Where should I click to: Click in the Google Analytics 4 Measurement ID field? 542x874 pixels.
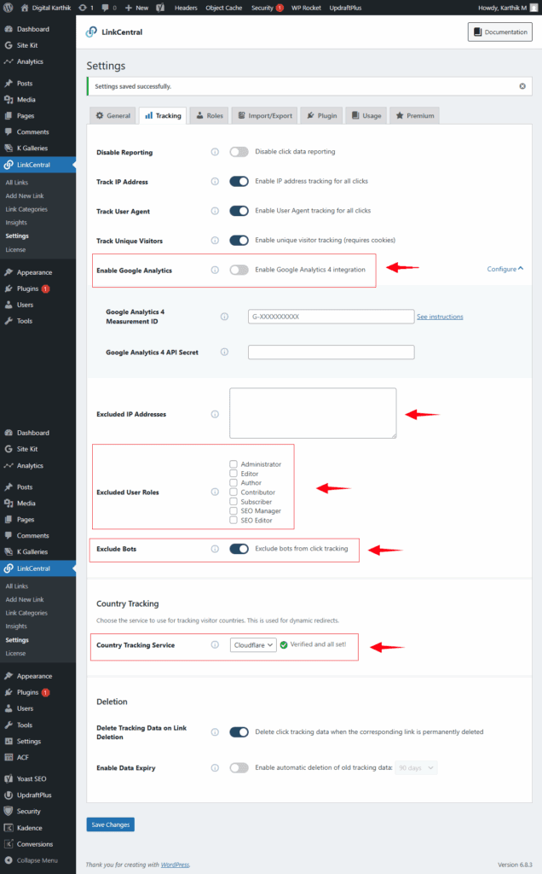pyautogui.click(x=331, y=317)
